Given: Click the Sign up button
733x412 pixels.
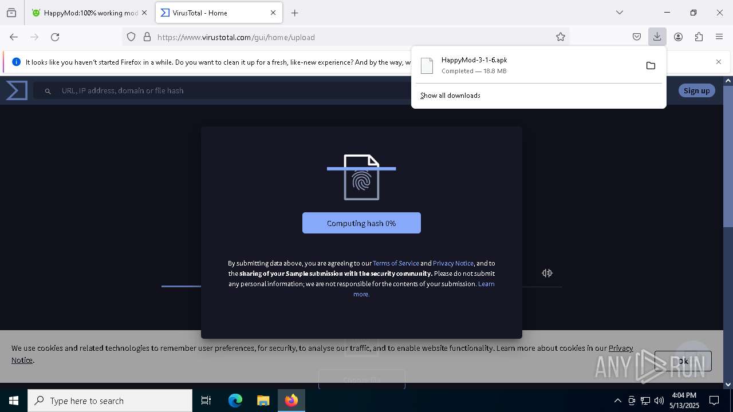Looking at the screenshot, I should (696, 90).
